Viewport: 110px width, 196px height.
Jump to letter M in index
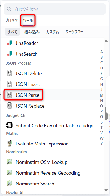click(x=102, y=95)
